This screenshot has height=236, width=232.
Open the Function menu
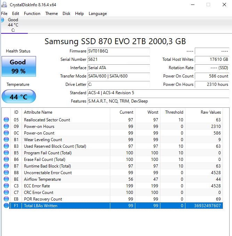(32, 14)
